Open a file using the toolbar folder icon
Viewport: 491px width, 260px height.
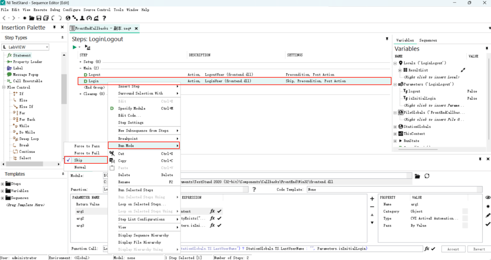[32, 18]
